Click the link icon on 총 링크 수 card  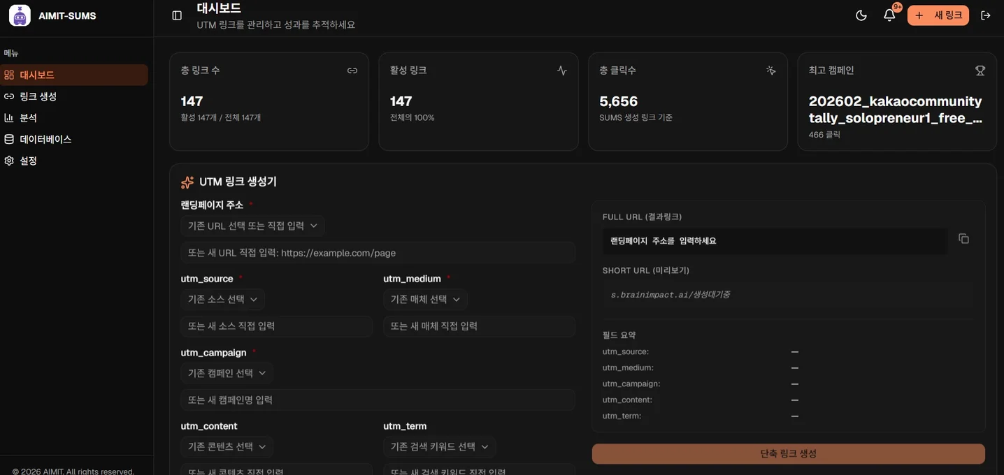(352, 71)
